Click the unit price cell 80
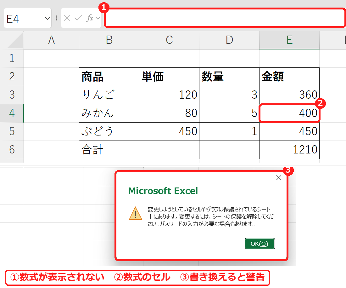Viewport: 346px width, 288px height. coord(169,113)
